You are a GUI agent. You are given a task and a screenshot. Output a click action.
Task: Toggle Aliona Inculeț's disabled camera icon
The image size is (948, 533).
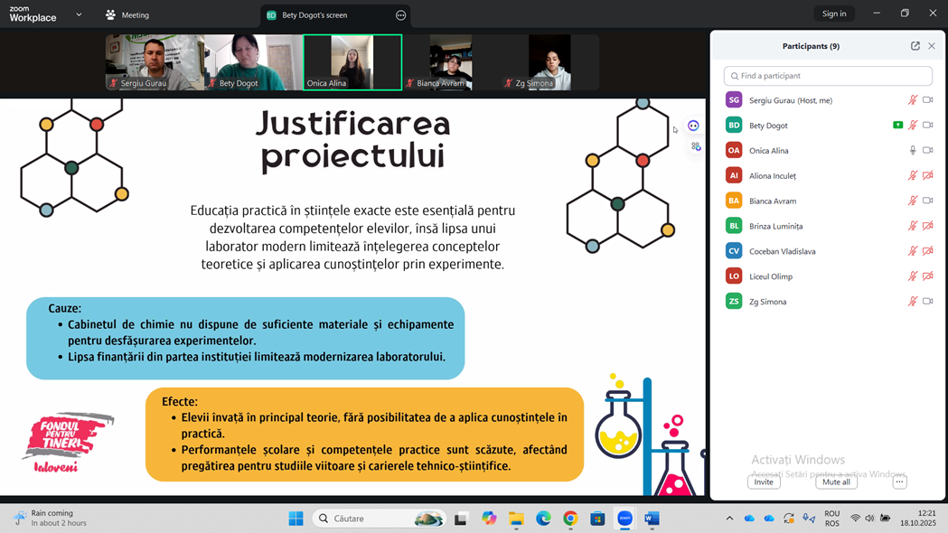point(927,176)
